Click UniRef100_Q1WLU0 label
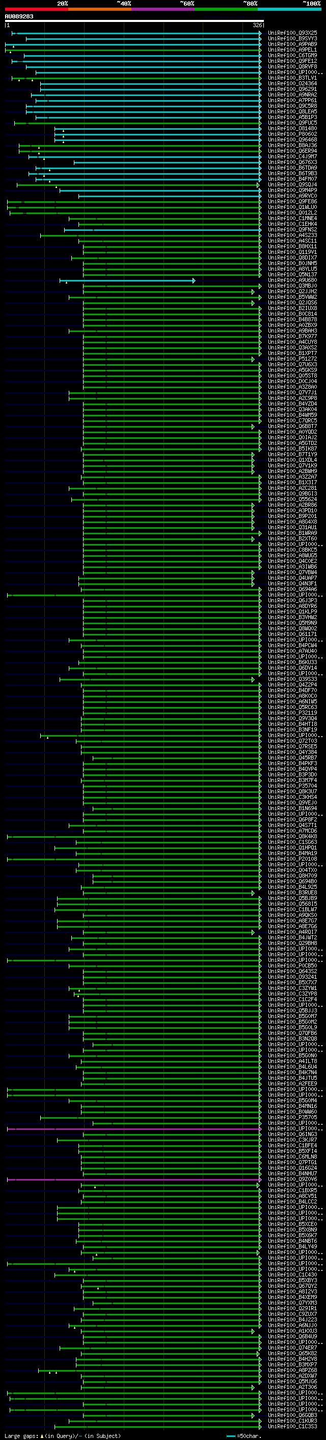 [x=292, y=207]
